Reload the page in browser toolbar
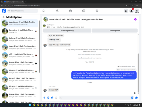 coord(8,6)
